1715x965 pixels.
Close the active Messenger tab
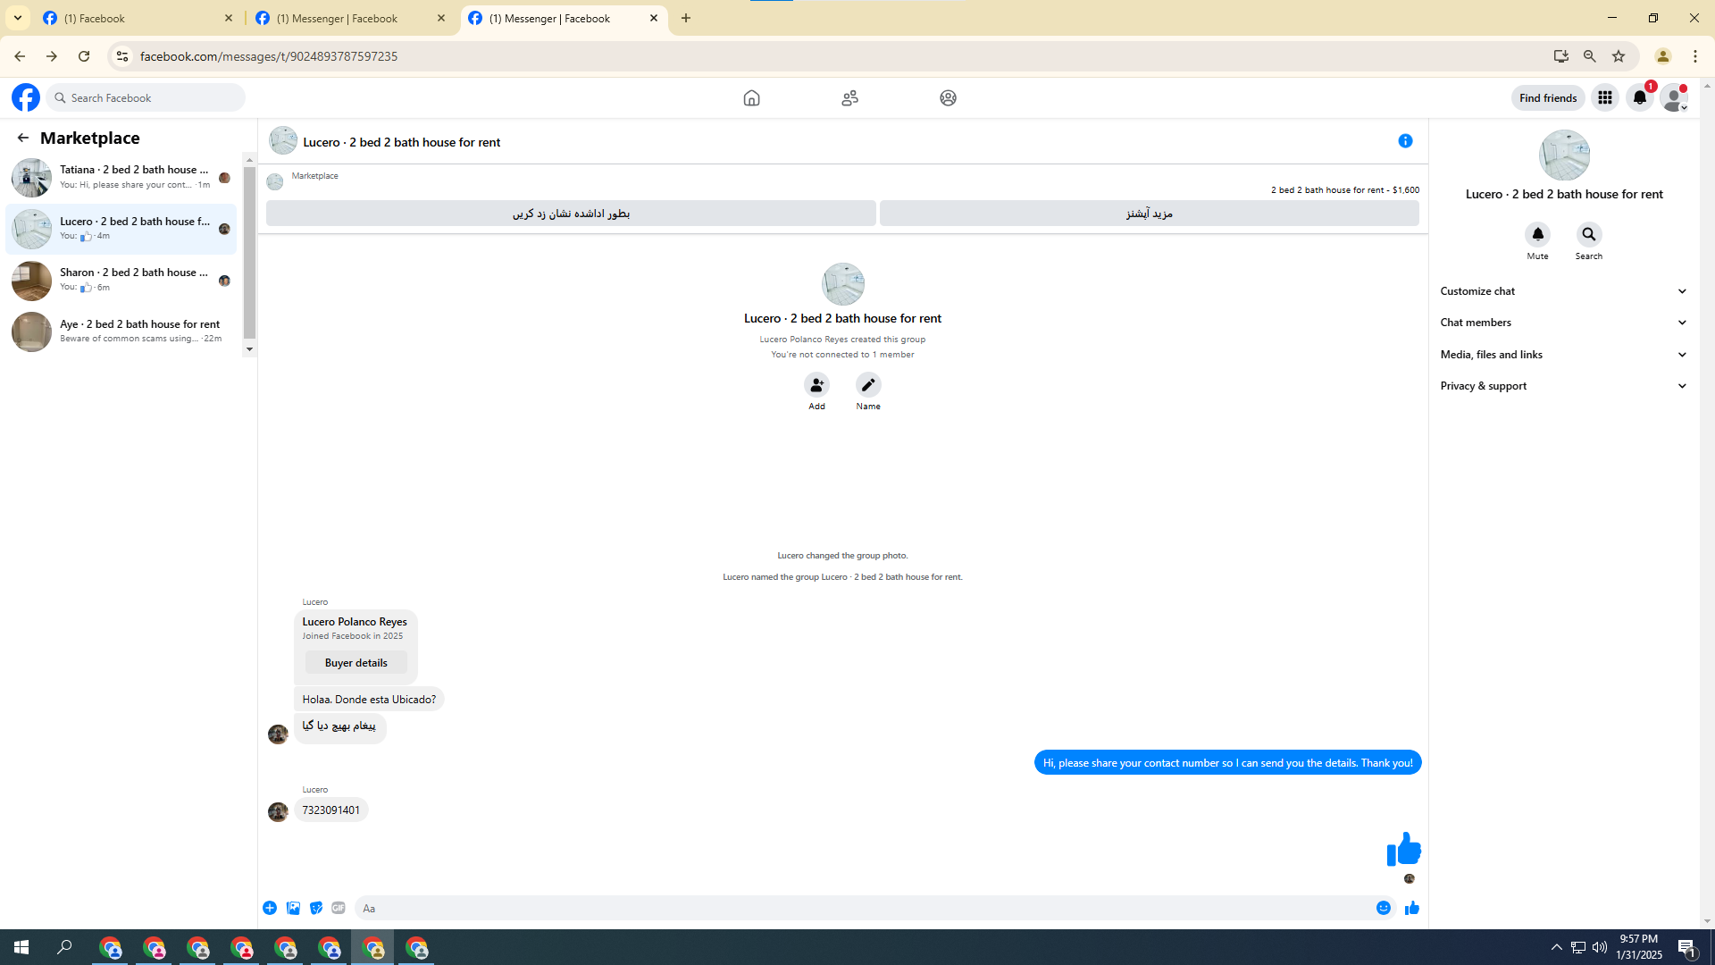[x=654, y=18]
